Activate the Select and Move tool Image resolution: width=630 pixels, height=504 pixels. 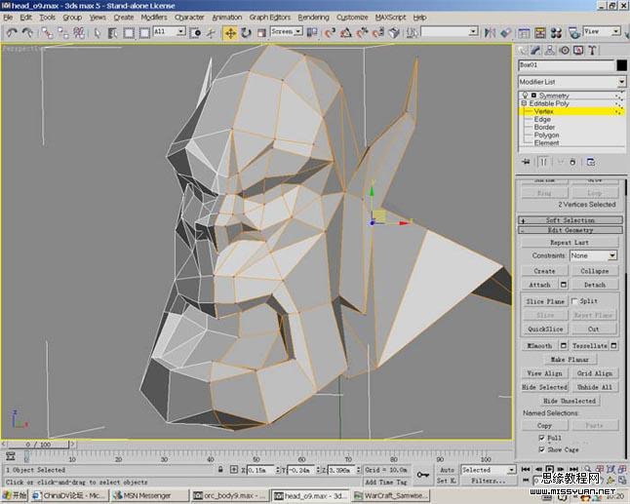tap(230, 32)
